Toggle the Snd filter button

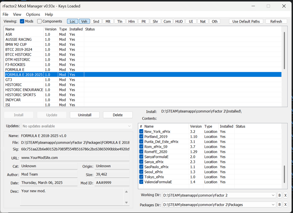tap(96, 22)
